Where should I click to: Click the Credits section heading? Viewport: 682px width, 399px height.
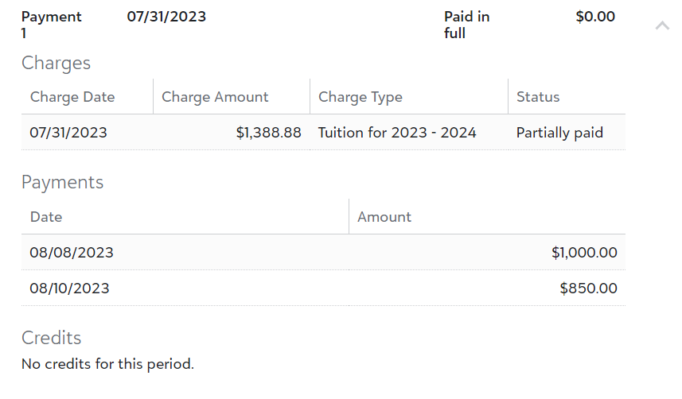pyautogui.click(x=51, y=338)
